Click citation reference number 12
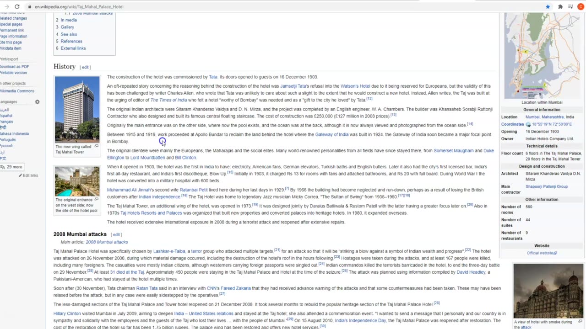Image resolution: width=586 pixels, height=329 pixels. tap(369, 99)
